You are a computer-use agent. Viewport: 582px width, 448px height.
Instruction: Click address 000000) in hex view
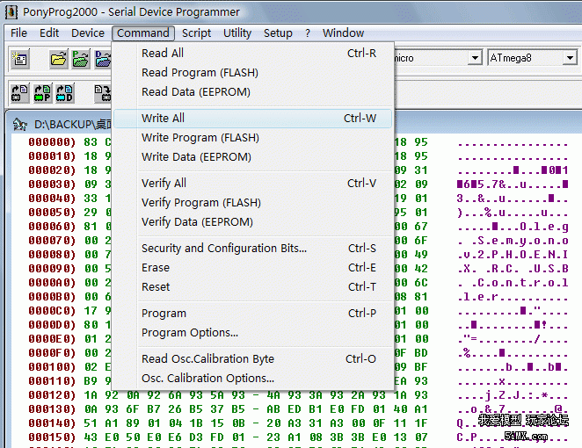(52, 142)
